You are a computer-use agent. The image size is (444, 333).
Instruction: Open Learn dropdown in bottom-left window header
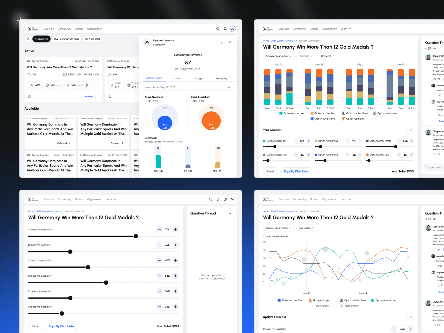(x=111, y=199)
